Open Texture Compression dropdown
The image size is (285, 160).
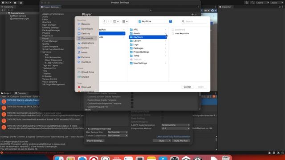pos(118,136)
